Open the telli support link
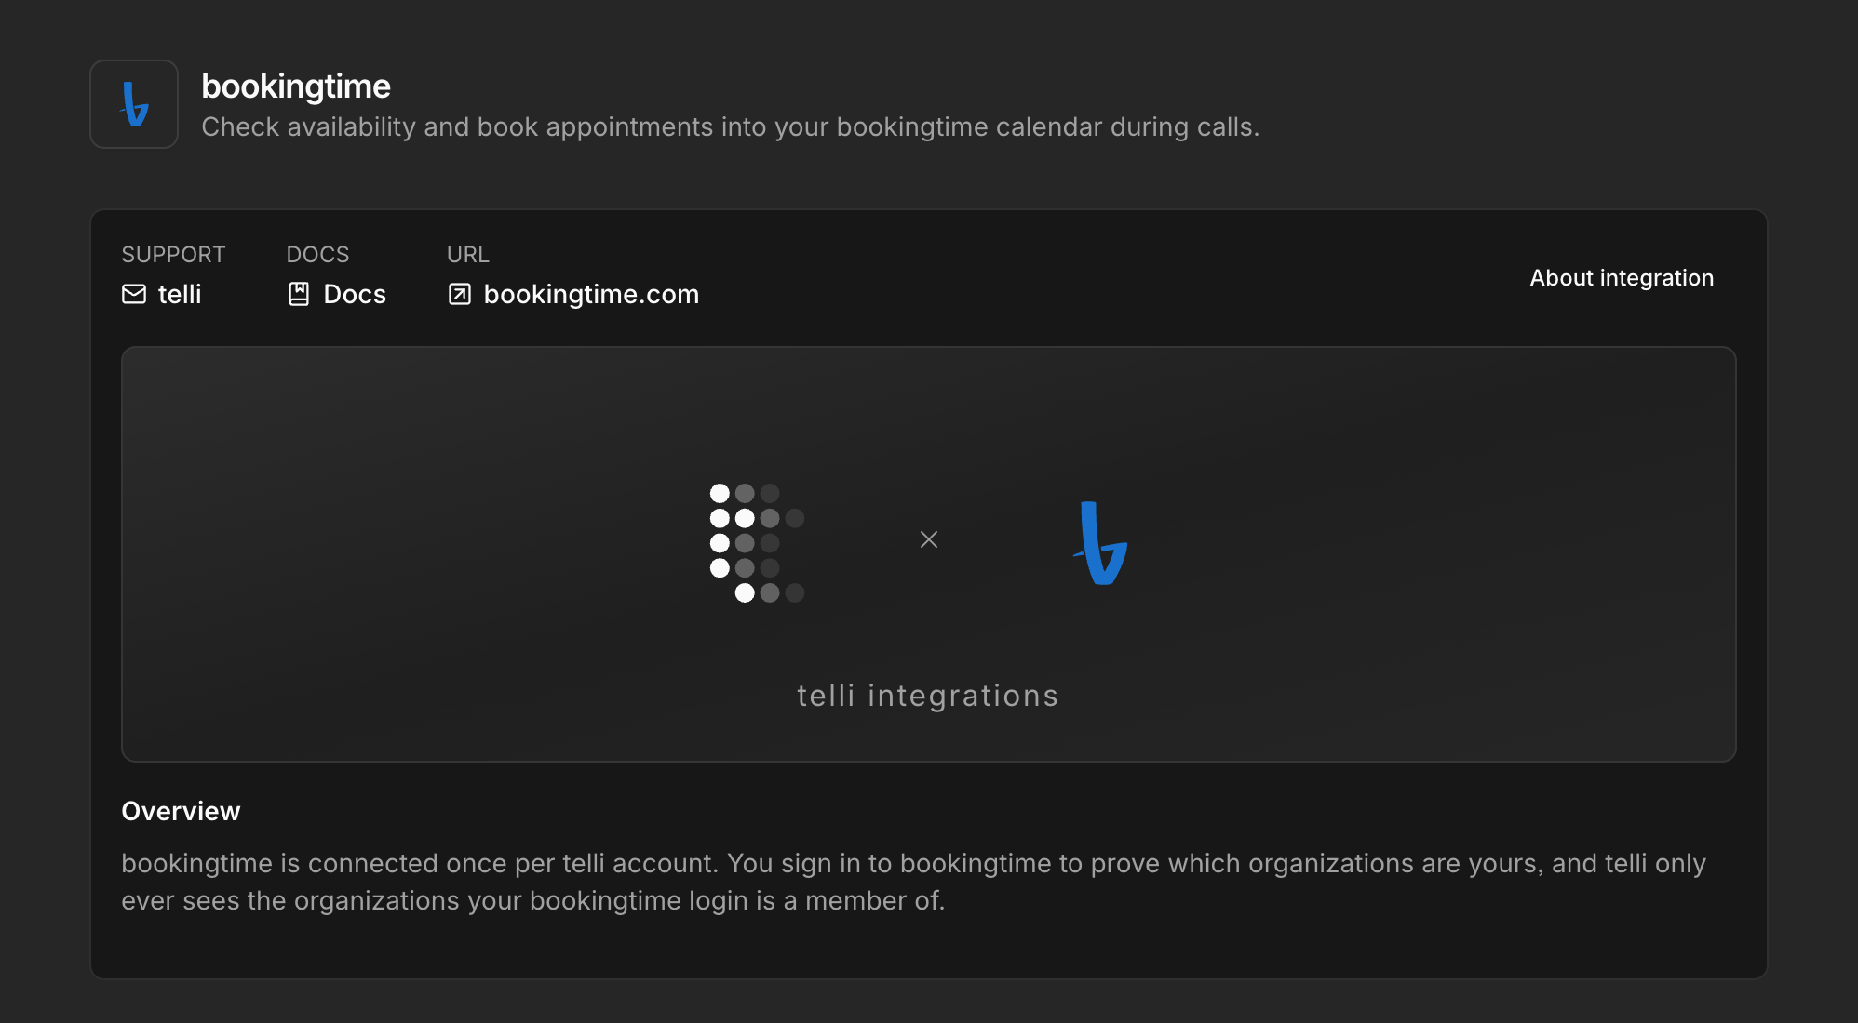 [x=162, y=294]
